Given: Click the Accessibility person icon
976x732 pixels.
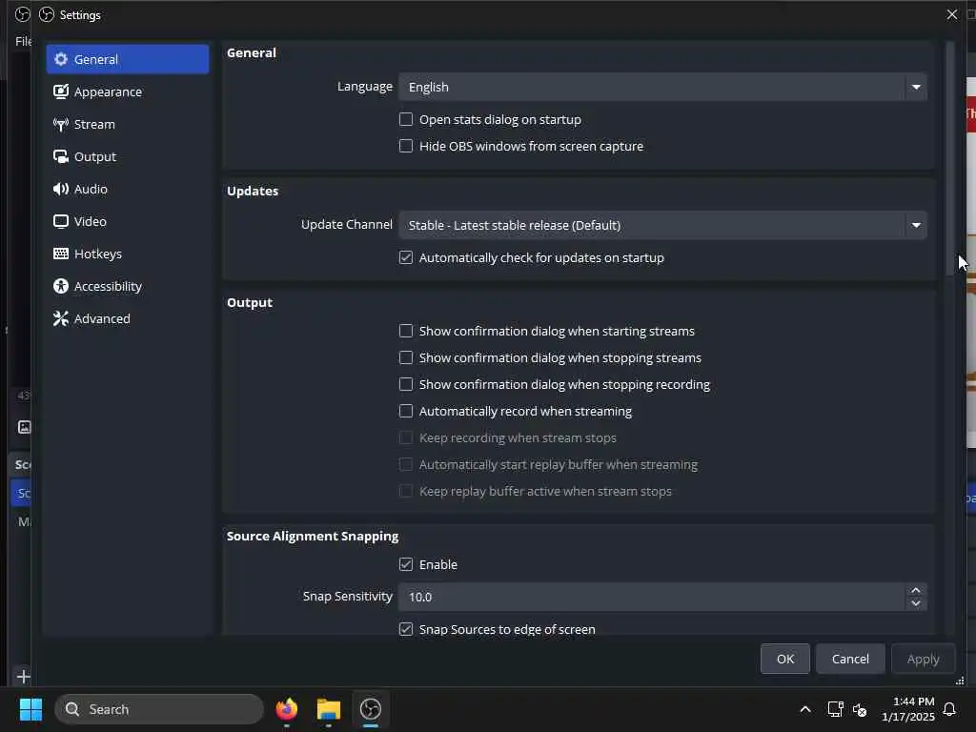Looking at the screenshot, I should [60, 286].
